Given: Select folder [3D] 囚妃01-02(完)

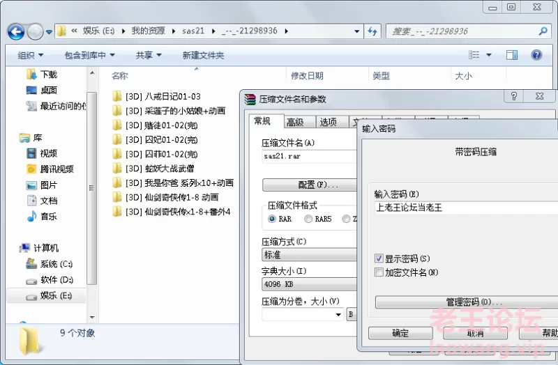Looking at the screenshot, I should point(155,140).
